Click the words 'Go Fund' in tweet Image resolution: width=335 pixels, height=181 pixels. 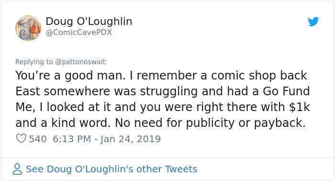(x=286, y=91)
